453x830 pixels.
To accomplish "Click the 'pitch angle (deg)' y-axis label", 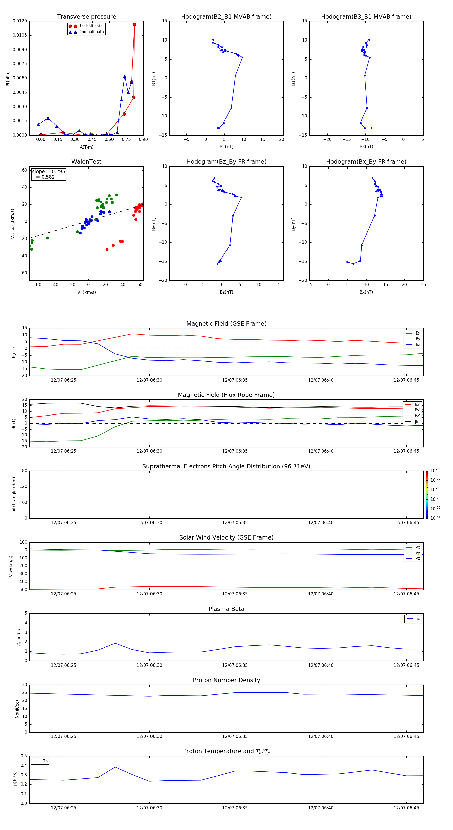I will coord(14,494).
